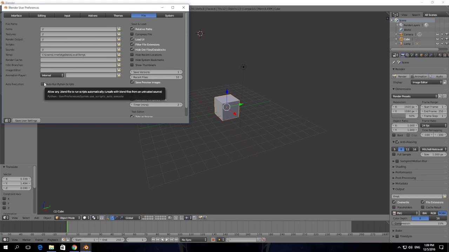This screenshot has height=252, width=449.
Task: Open the Modifiers wrench properties tab
Action: 431,55
